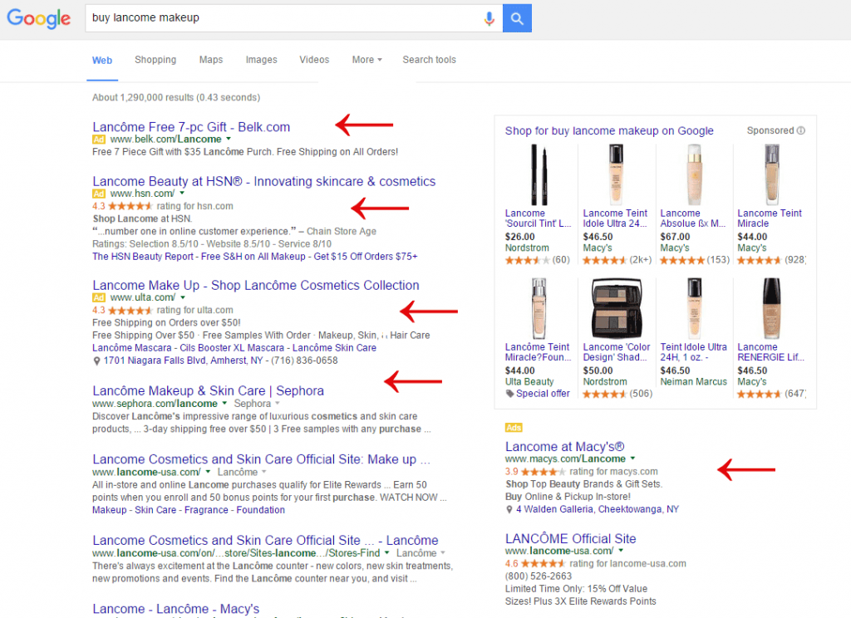851x618 pixels.
Task: Click the Skin Care sitelink under lancome-usa.com
Action: [x=155, y=510]
